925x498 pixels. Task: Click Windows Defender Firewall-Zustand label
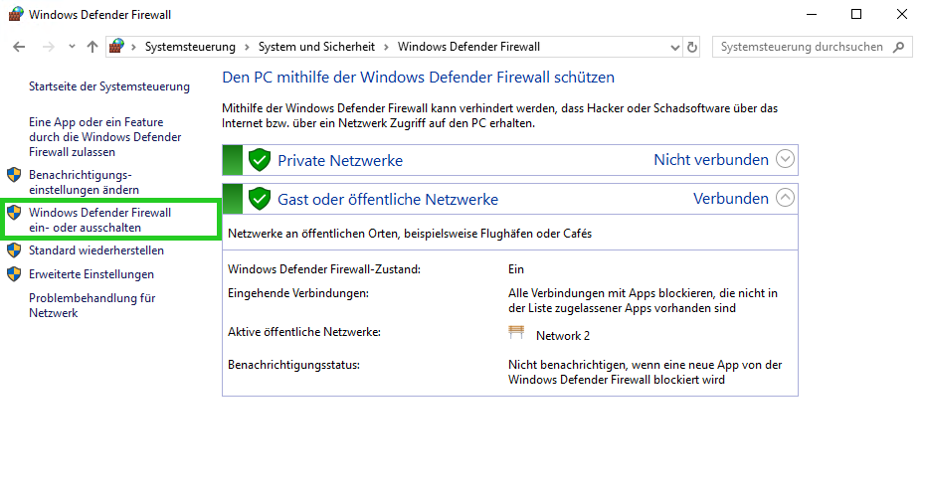324,269
